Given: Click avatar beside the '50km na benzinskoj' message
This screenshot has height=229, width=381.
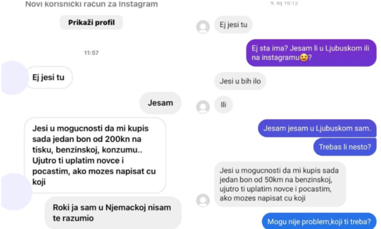Looking at the screenshot, I should [x=203, y=200].
